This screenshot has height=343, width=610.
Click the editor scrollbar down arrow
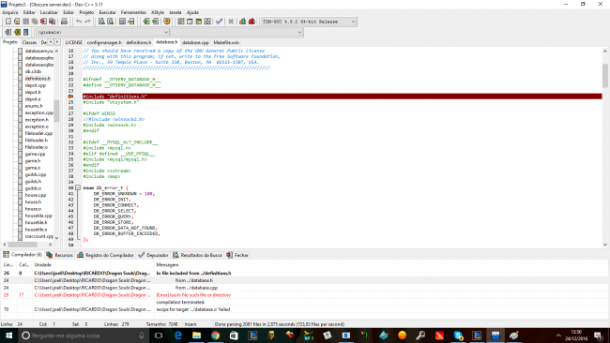pos(605,245)
